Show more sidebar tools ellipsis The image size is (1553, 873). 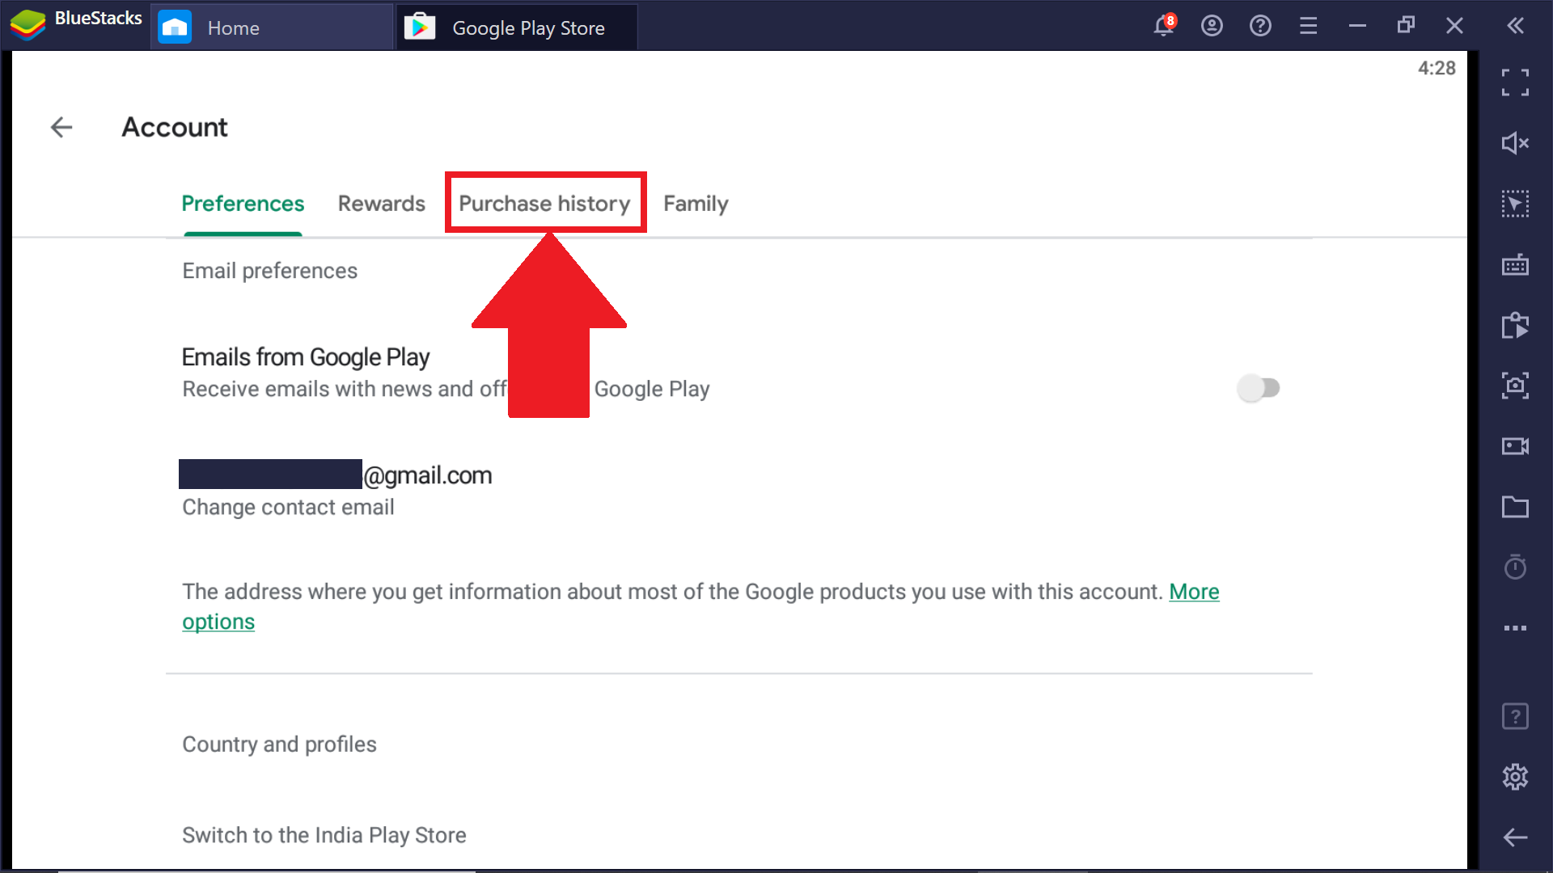click(x=1515, y=628)
